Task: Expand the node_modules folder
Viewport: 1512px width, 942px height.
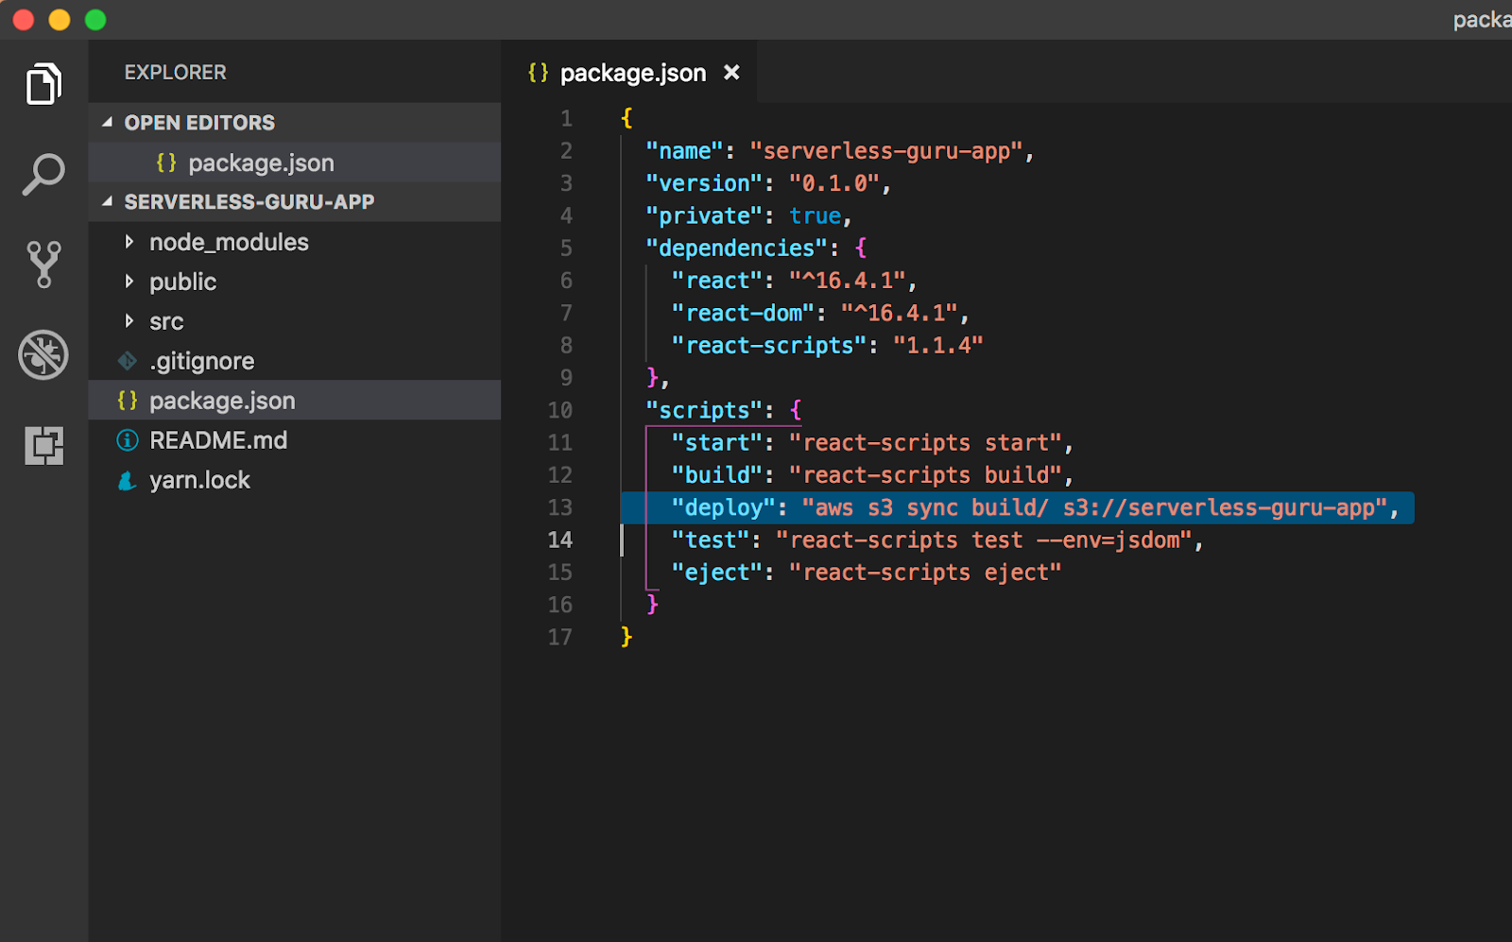Action: (x=130, y=242)
